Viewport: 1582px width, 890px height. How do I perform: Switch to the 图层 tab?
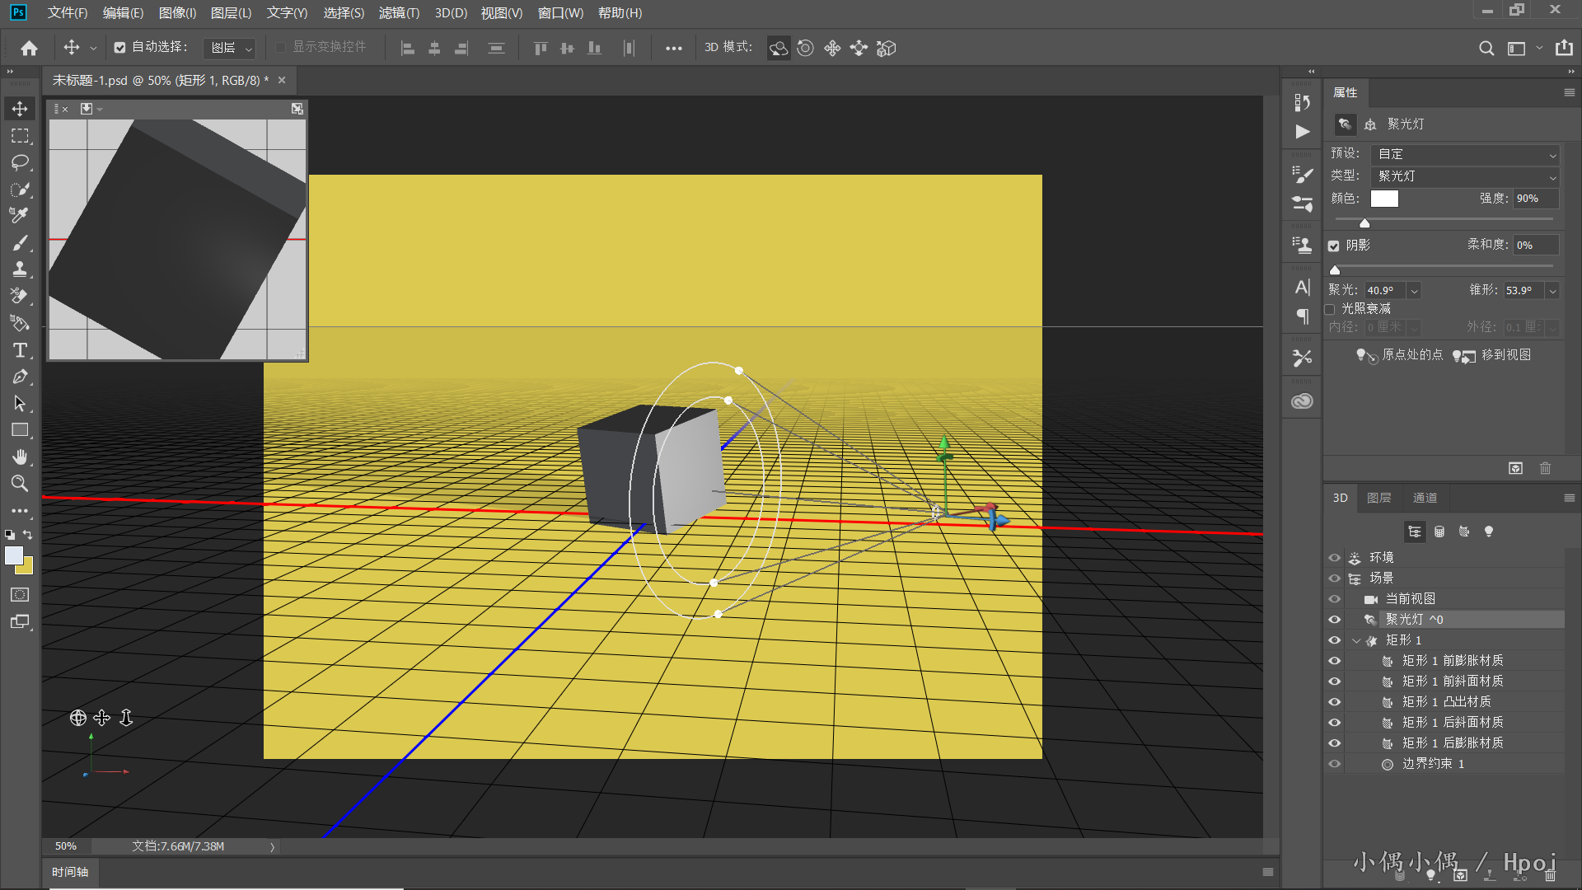(1378, 498)
